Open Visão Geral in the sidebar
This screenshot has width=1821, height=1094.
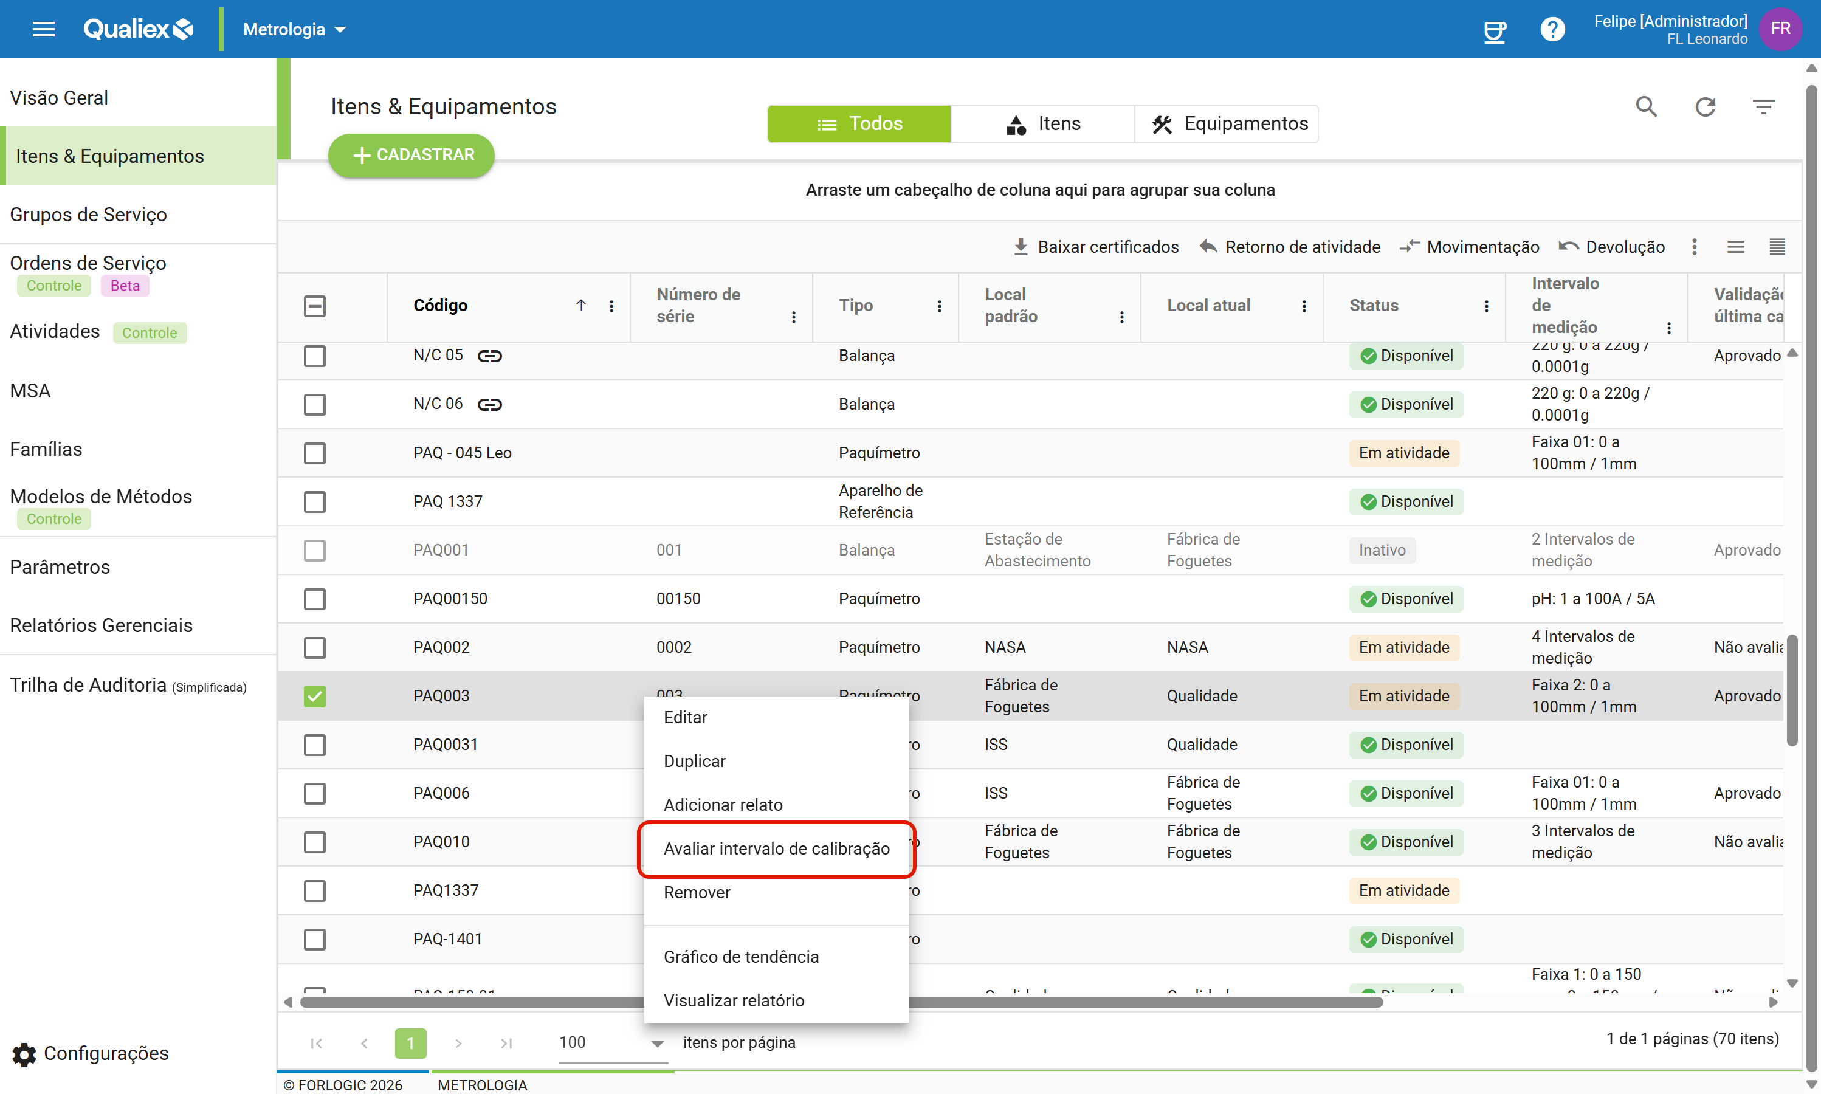click(x=138, y=98)
